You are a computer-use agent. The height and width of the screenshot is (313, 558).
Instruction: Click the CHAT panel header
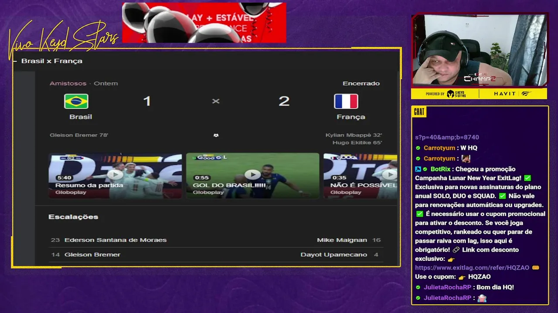[419, 112]
